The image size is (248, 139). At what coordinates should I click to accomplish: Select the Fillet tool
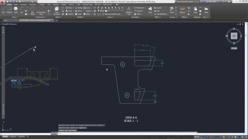[x=87, y=14]
